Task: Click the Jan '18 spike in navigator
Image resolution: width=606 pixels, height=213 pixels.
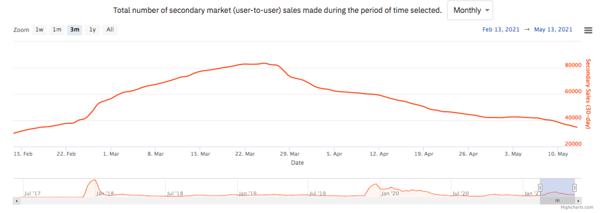Action: click(93, 180)
